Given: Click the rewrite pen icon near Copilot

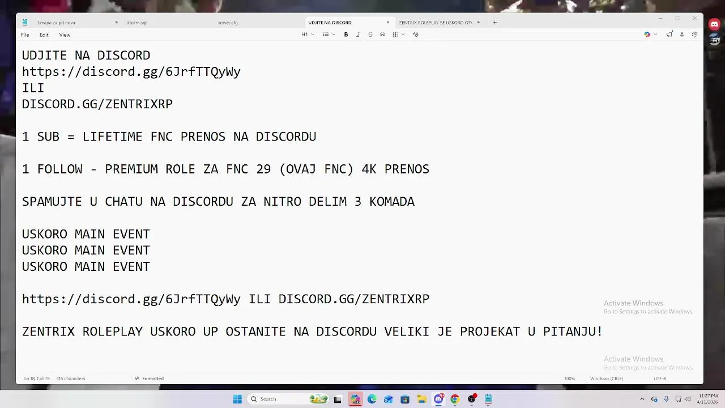Looking at the screenshot, I should (x=669, y=35).
